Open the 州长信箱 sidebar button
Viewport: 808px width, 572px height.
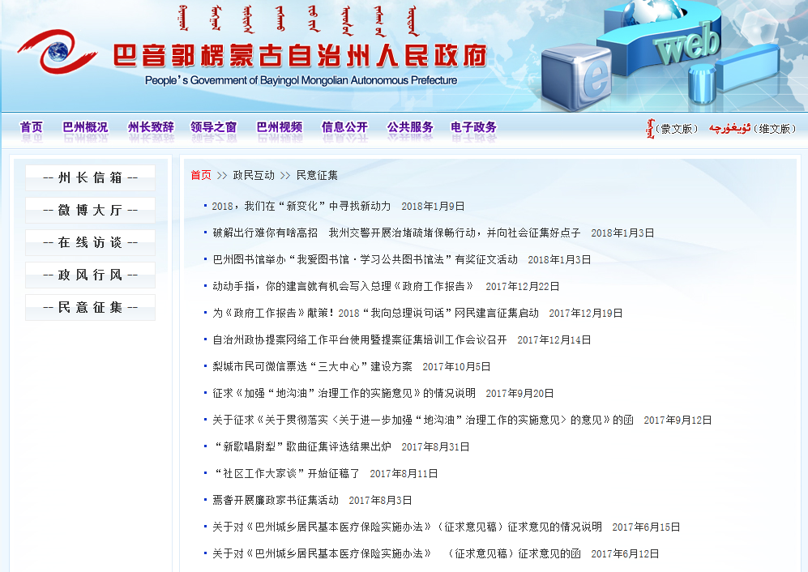click(90, 178)
